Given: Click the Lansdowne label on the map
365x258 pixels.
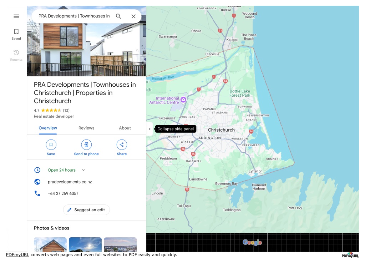Looking at the screenshot, I should click(x=198, y=179).
